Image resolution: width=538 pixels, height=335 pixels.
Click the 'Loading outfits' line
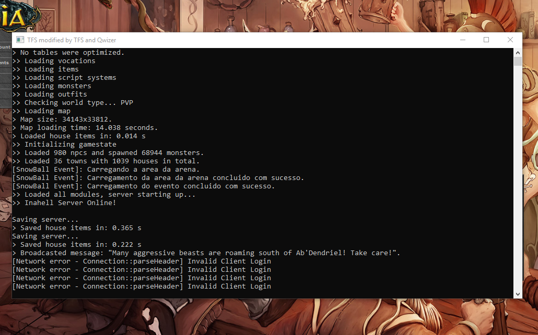point(50,94)
